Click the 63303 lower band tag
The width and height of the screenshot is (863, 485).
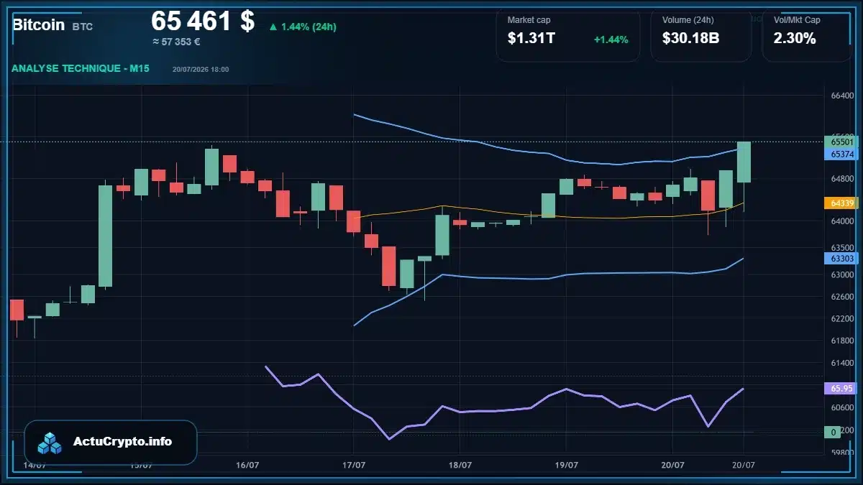(x=841, y=258)
